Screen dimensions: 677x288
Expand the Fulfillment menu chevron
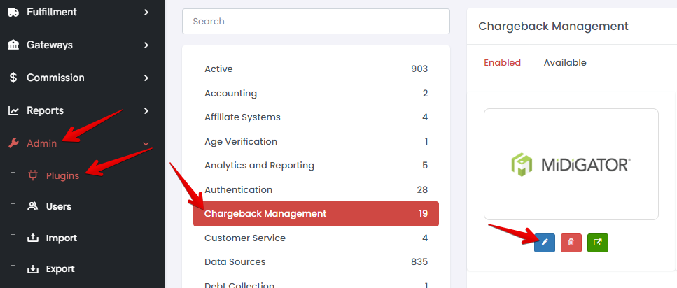point(146,12)
